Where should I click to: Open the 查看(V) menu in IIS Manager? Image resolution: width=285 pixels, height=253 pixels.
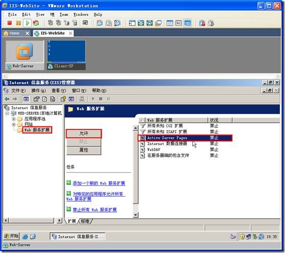click(x=58, y=91)
